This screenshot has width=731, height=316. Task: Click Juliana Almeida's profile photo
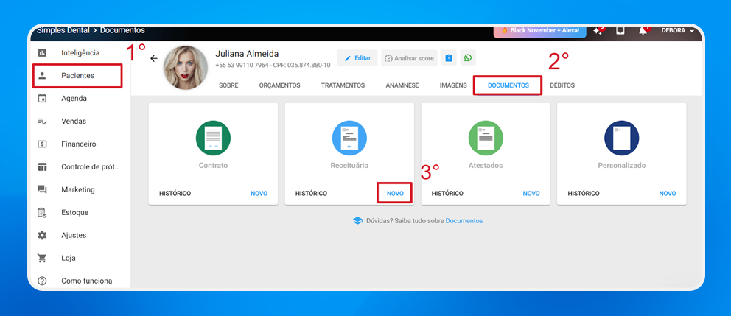click(185, 67)
